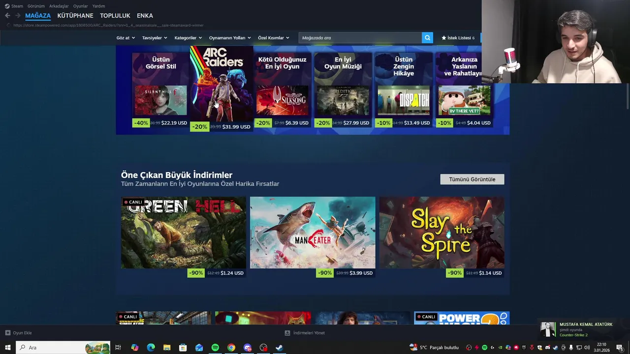Open the OBS-style recorder icon in the taskbar

coord(263,348)
